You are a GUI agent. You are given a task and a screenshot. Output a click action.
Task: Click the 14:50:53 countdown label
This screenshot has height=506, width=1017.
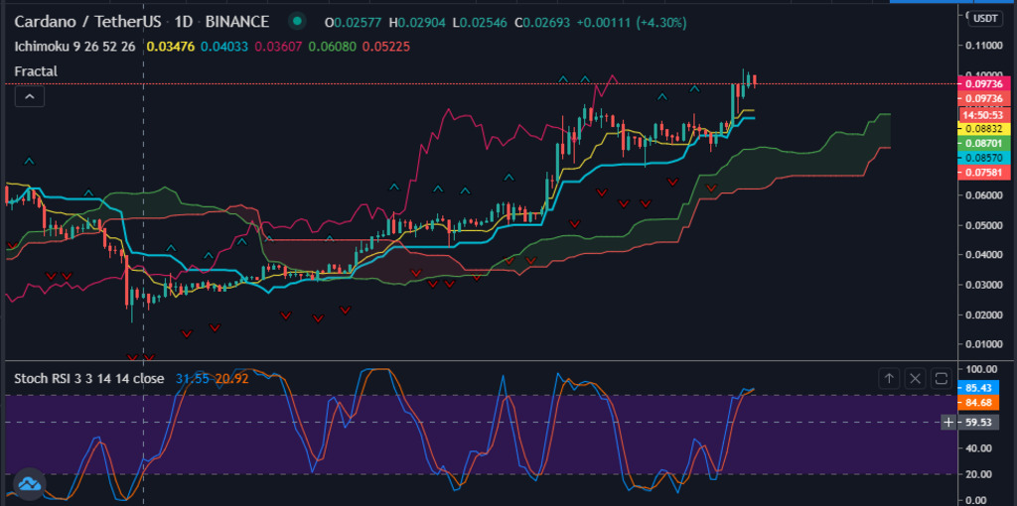click(x=983, y=115)
